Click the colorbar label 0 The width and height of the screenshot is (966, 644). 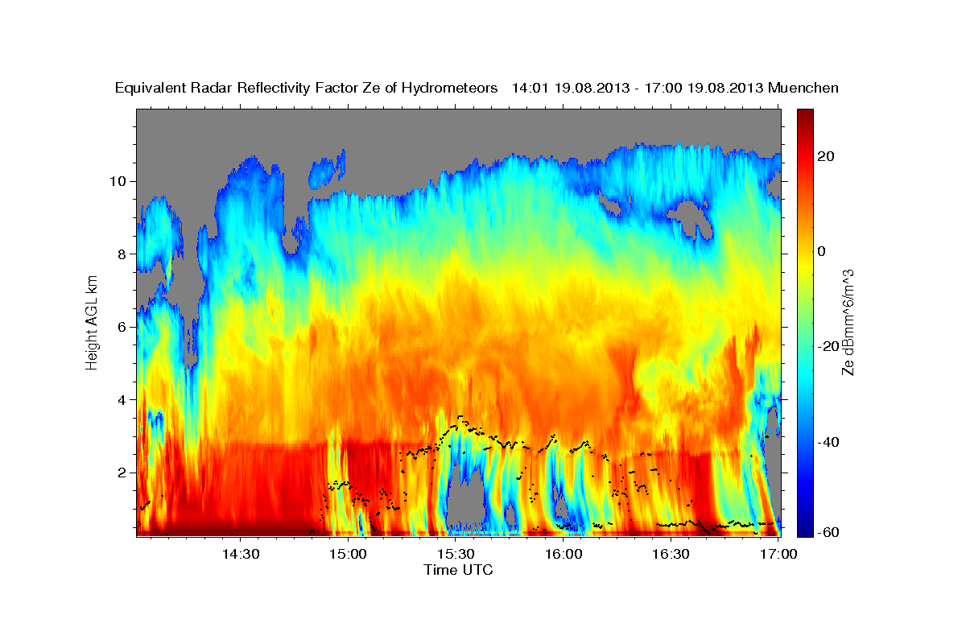(821, 251)
